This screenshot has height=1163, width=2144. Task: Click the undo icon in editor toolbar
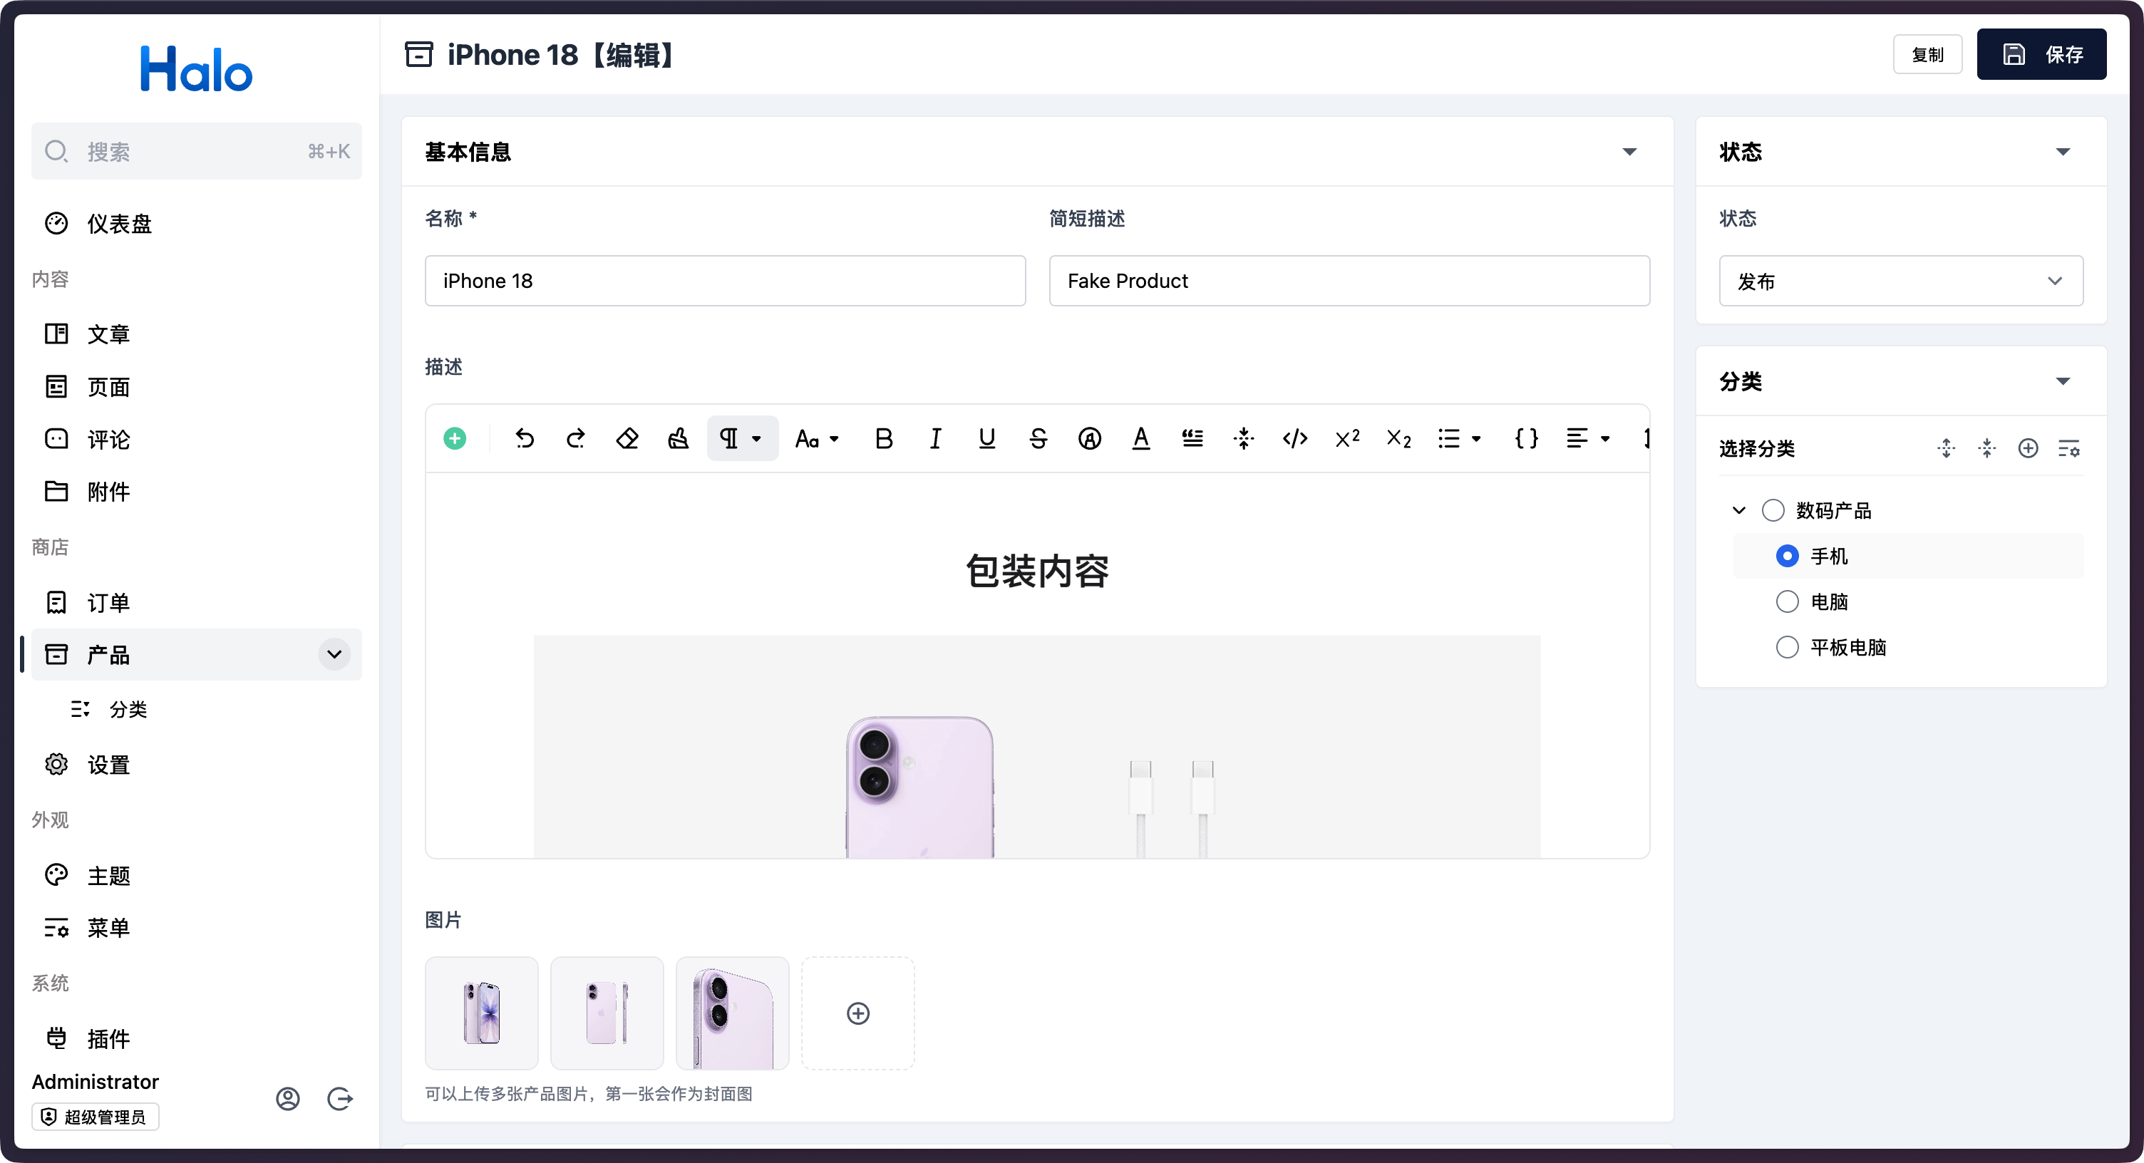pyautogui.click(x=525, y=438)
